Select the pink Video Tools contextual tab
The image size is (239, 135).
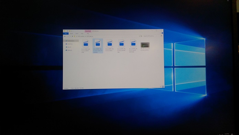(x=88, y=31)
